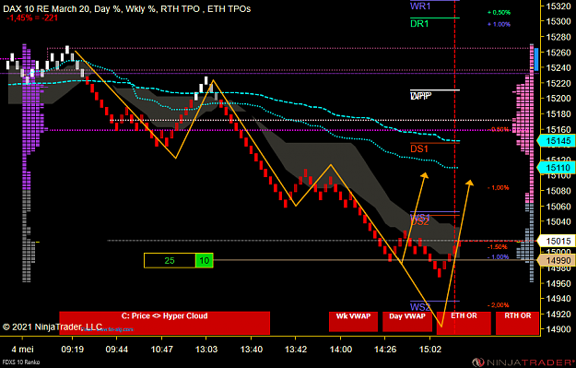Click the 14:26 time axis label

(385, 349)
